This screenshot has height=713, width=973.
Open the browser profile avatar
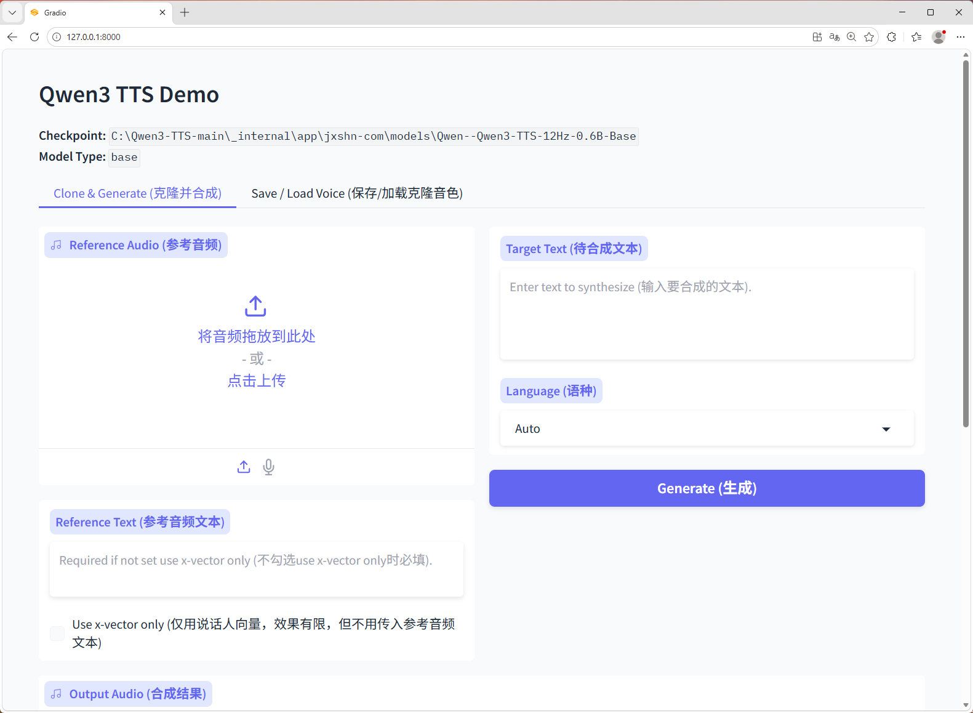pos(939,37)
